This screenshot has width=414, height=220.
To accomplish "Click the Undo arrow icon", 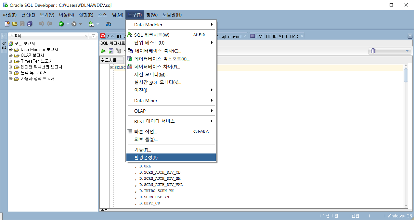I will tap(42, 24).
